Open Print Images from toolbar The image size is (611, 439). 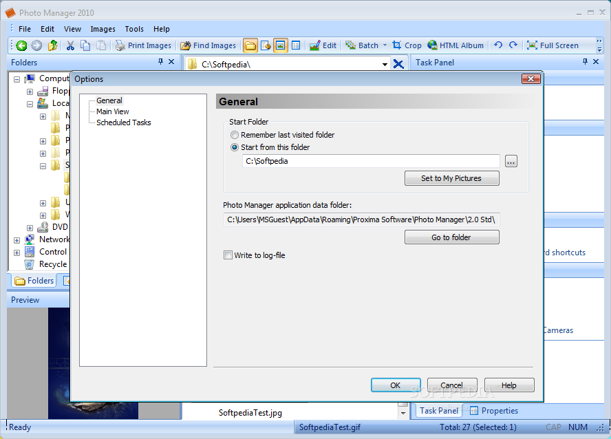[x=143, y=45]
